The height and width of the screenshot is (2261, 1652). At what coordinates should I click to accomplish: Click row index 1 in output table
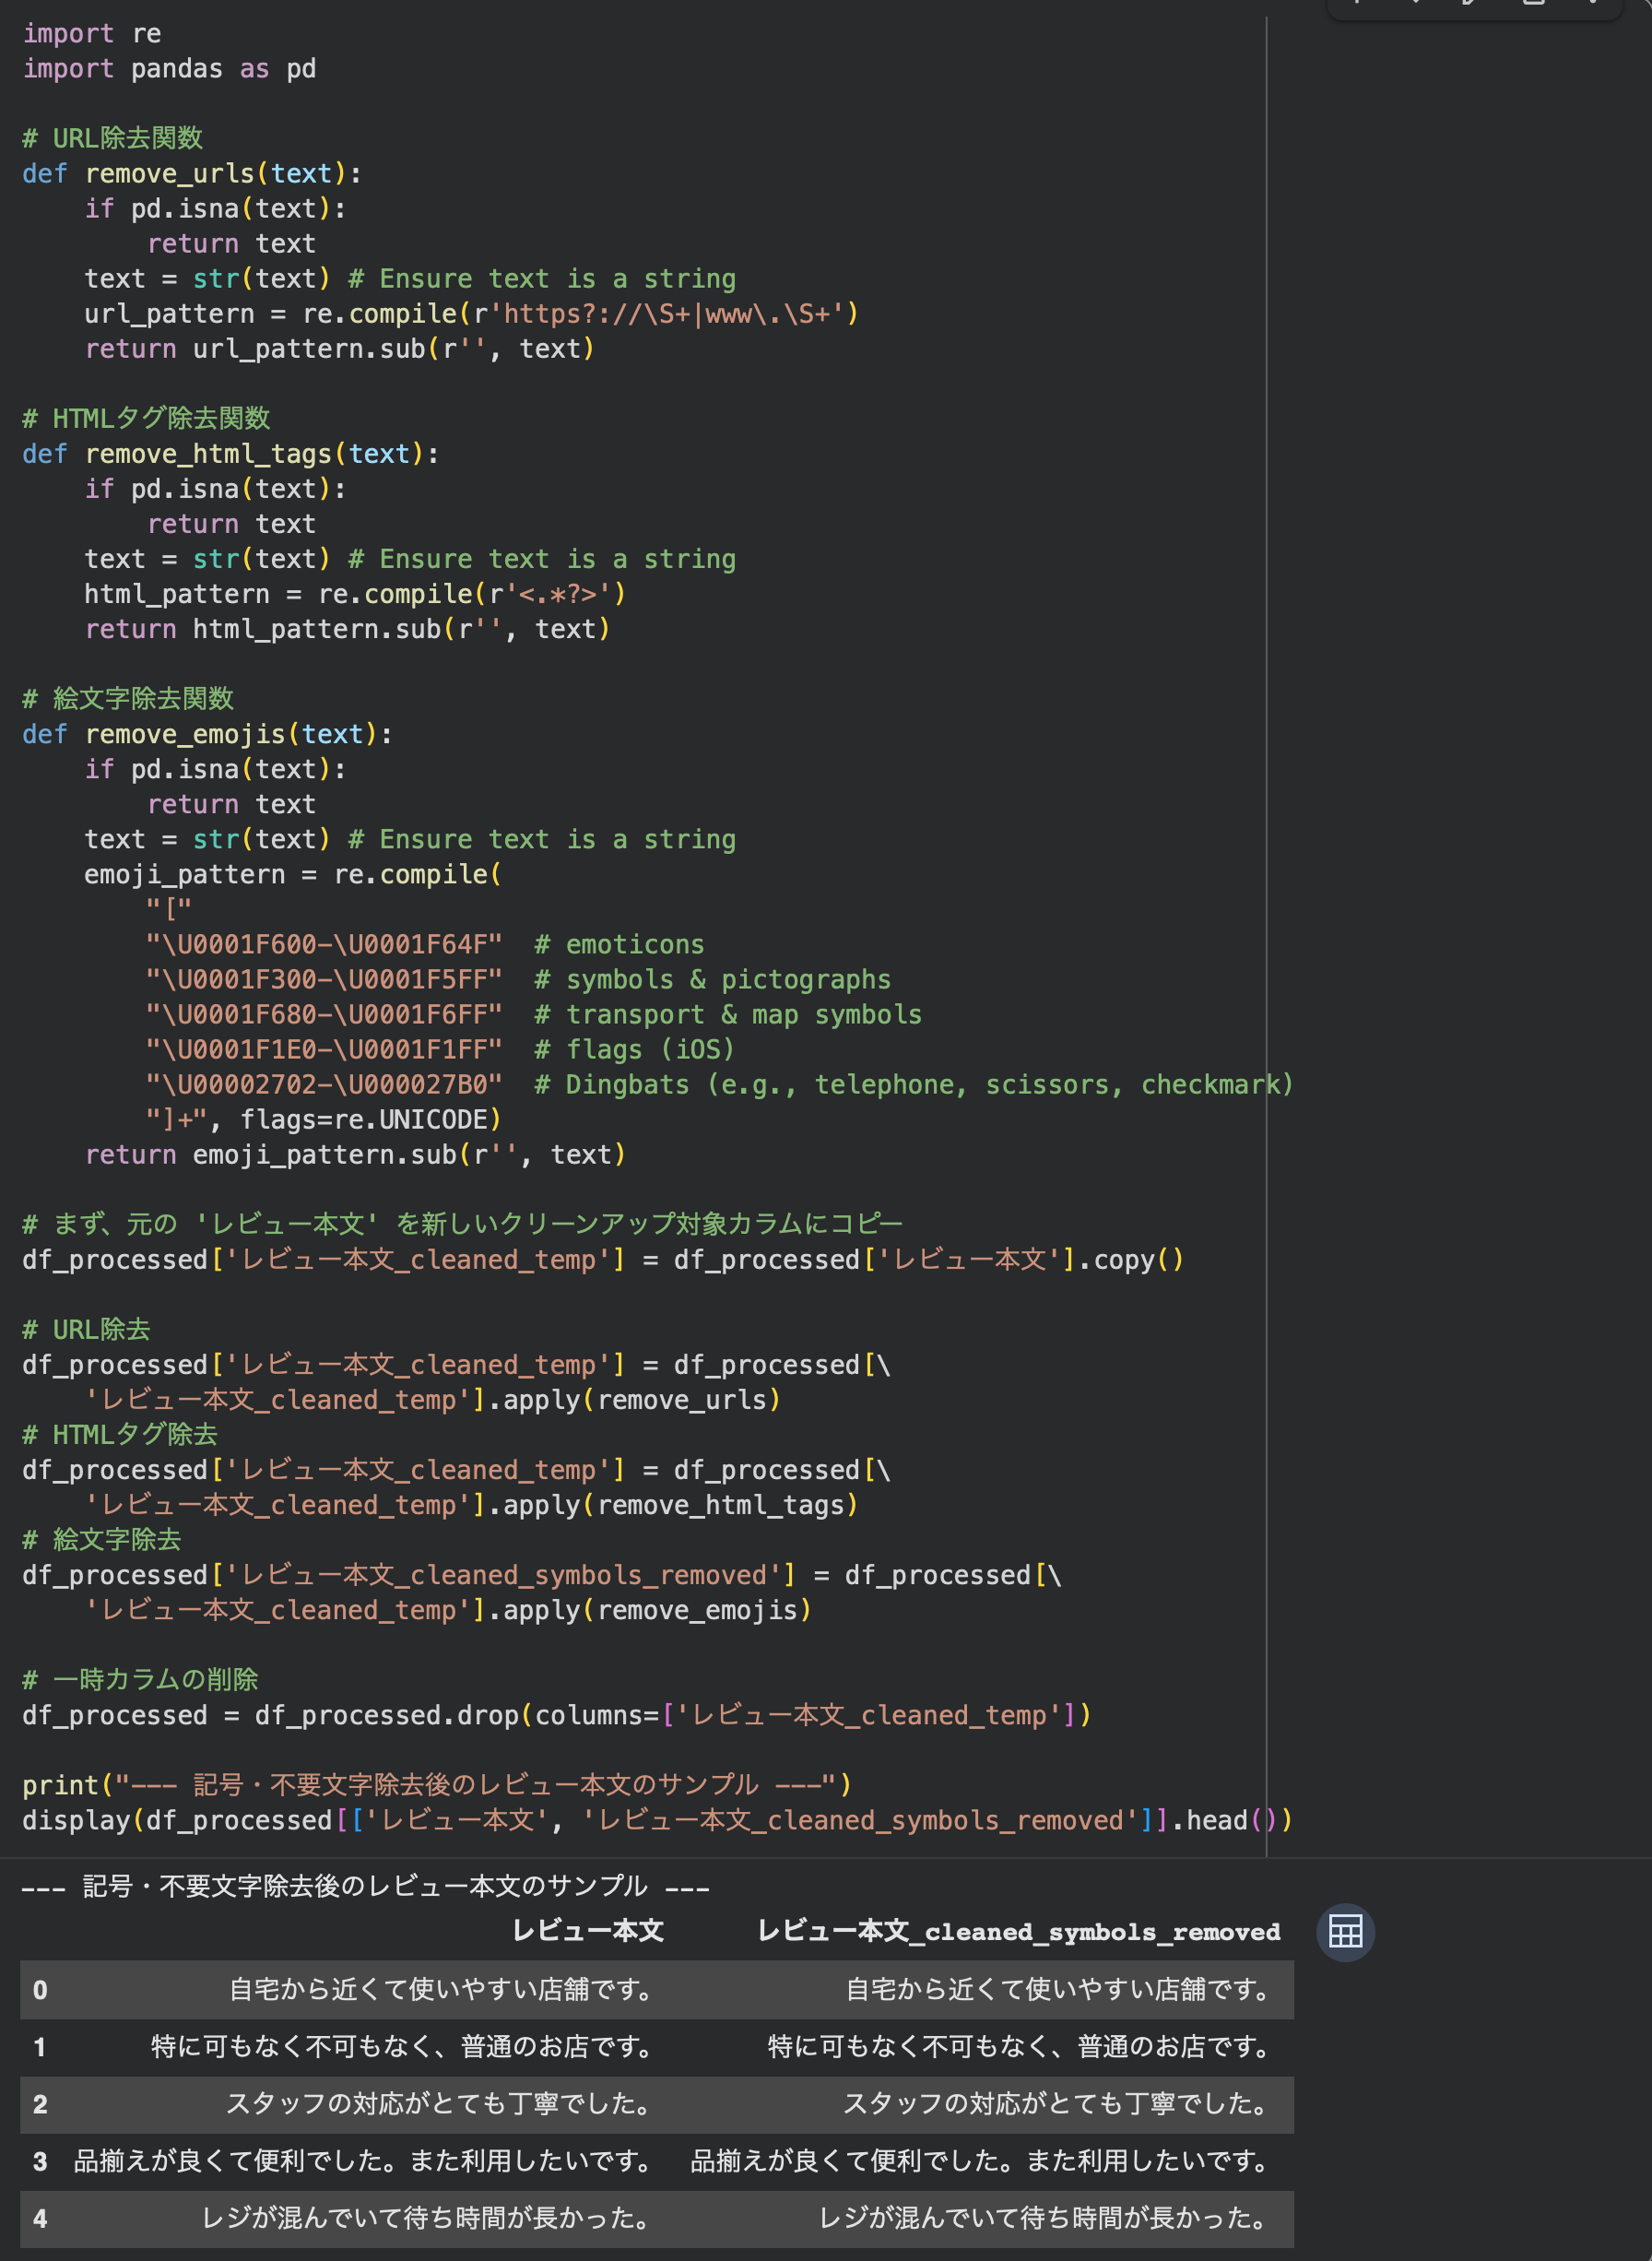tap(40, 2046)
